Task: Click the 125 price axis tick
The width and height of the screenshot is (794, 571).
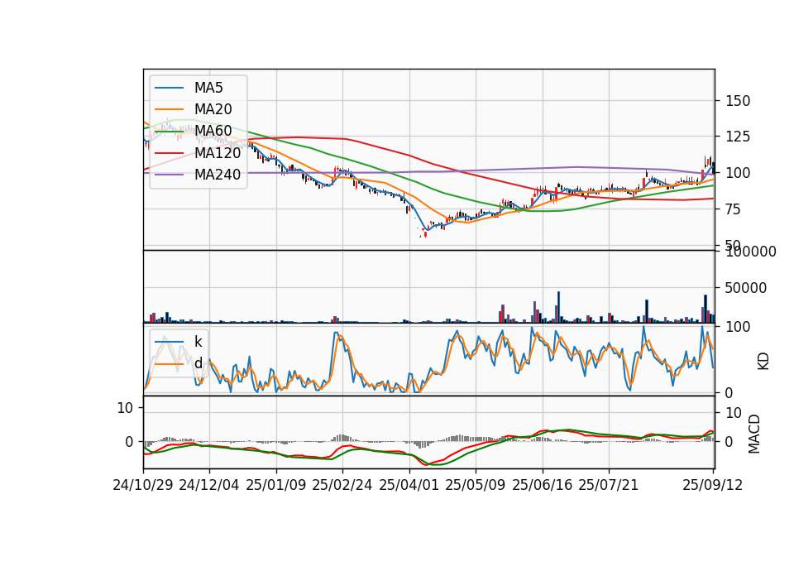Action: [x=738, y=137]
